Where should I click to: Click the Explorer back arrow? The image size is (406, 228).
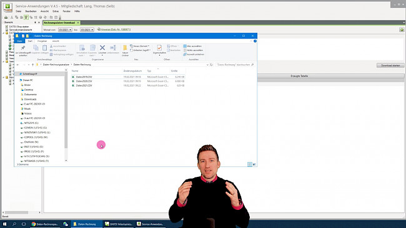pos(18,65)
